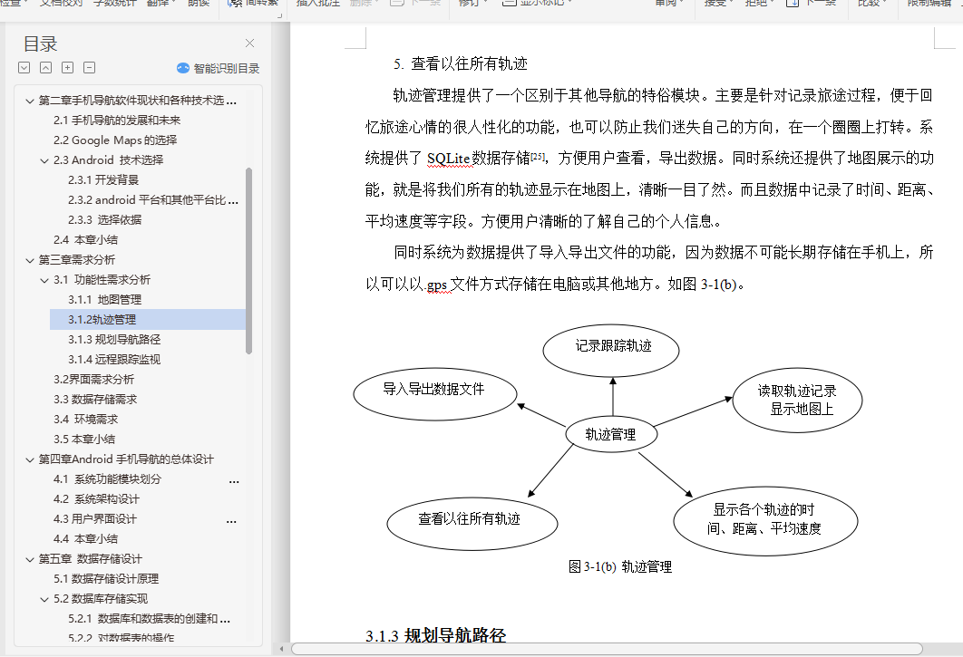This screenshot has width=963, height=657.
Task: Jump to 4.2 系统架构设计
Action: point(96,499)
